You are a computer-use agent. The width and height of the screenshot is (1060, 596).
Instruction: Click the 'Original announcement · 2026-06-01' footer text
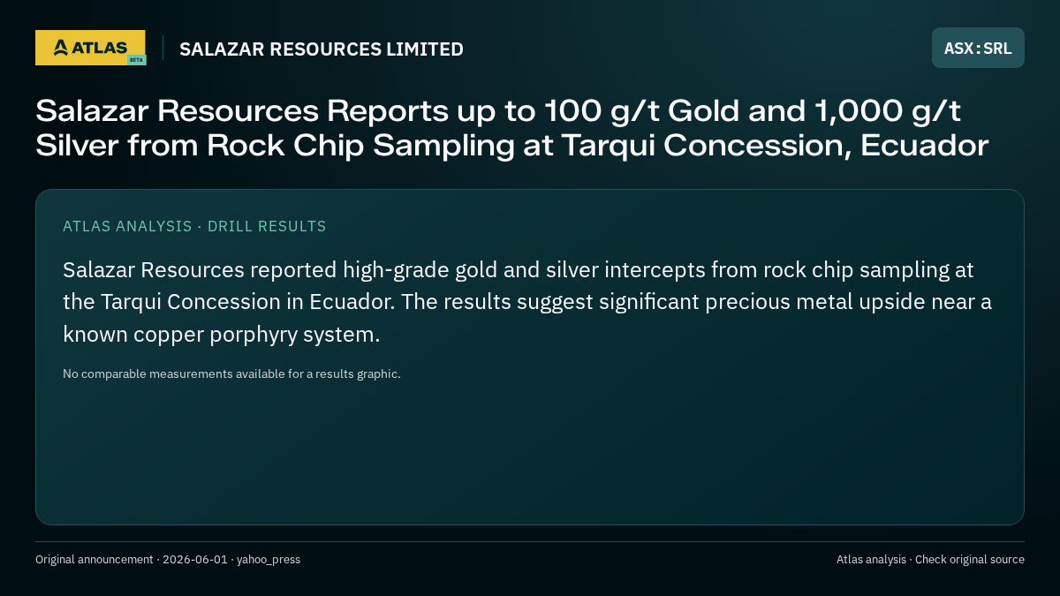coord(168,559)
